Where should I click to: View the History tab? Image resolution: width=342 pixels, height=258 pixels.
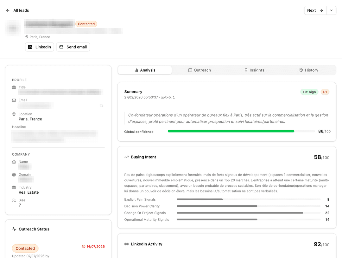[x=309, y=70]
